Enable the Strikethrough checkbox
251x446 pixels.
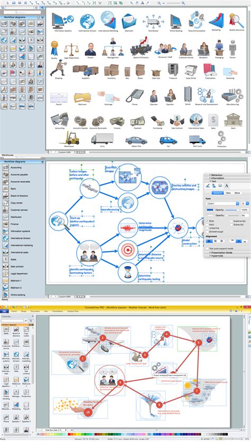coord(208,232)
